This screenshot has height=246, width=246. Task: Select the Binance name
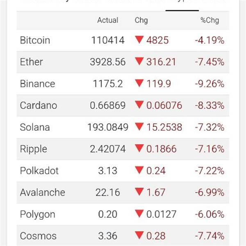click(37, 84)
